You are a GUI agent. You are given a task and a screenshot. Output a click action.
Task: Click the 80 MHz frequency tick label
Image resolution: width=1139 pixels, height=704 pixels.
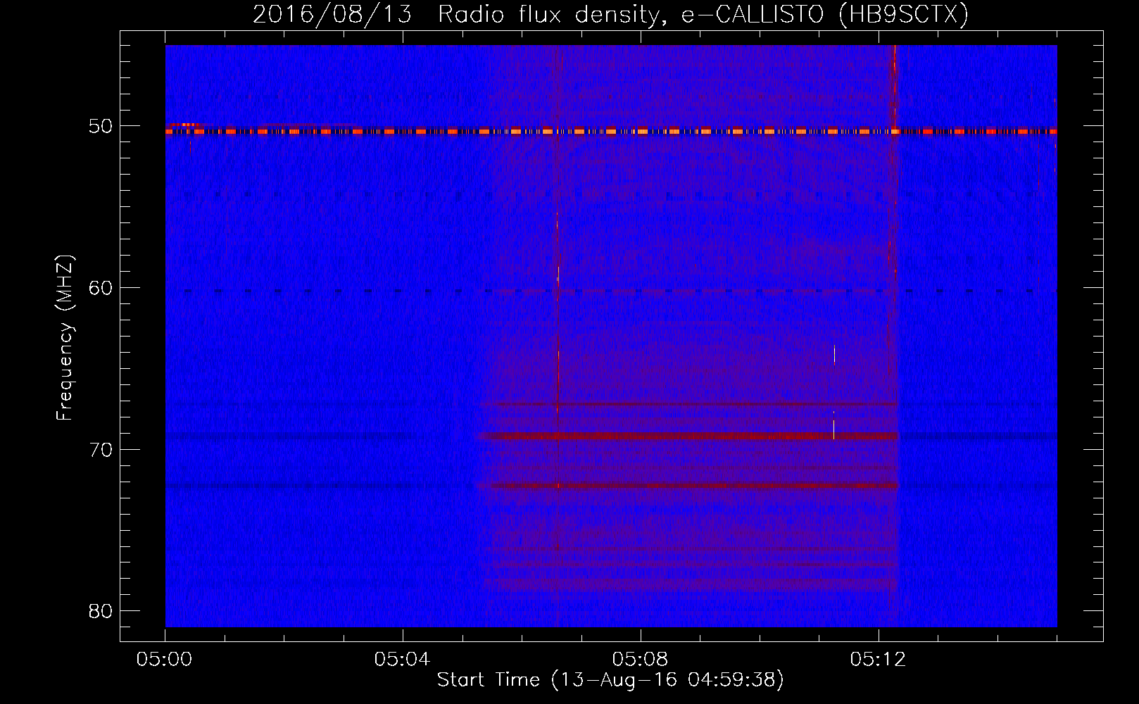click(101, 611)
